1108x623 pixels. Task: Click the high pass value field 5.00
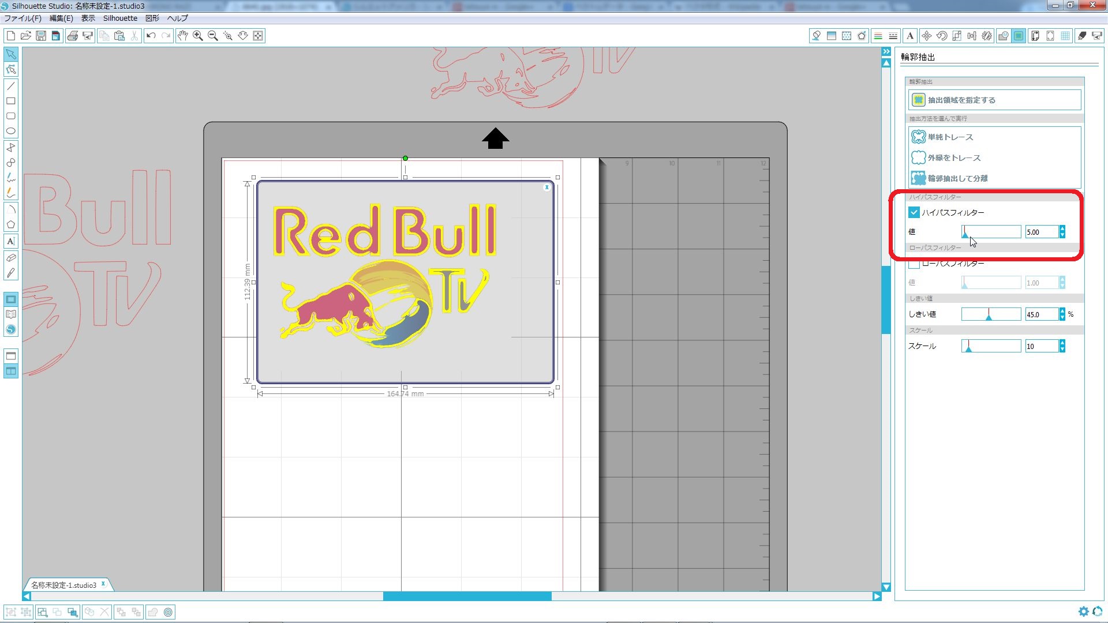(x=1041, y=232)
